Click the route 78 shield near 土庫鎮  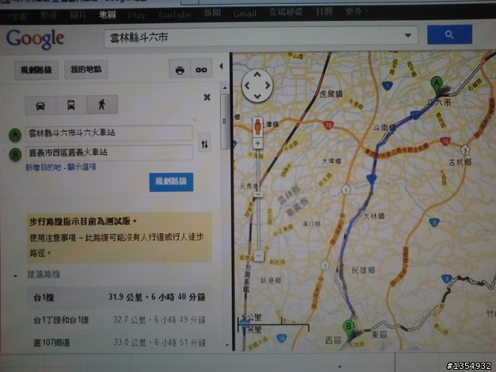click(329, 126)
